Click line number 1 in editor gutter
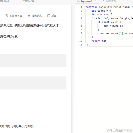The image size is (133, 133). 81,7
